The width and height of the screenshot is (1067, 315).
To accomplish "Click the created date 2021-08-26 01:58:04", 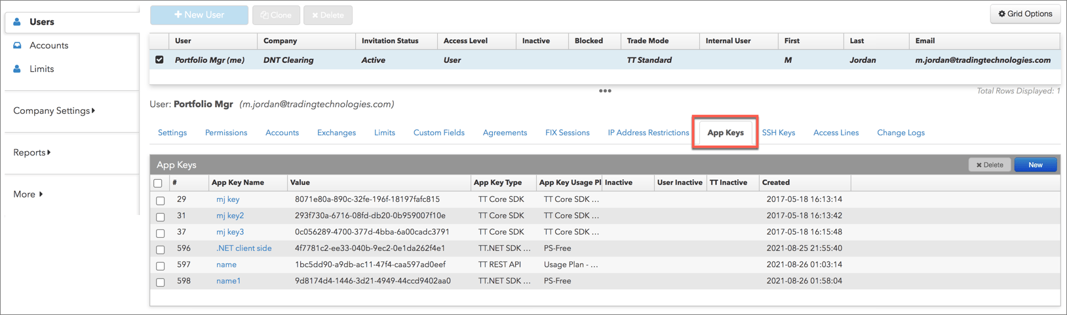I will pos(804,281).
